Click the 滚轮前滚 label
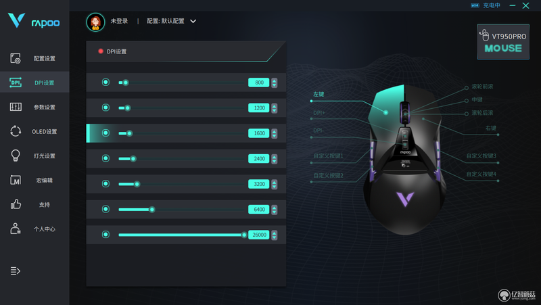 [482, 87]
